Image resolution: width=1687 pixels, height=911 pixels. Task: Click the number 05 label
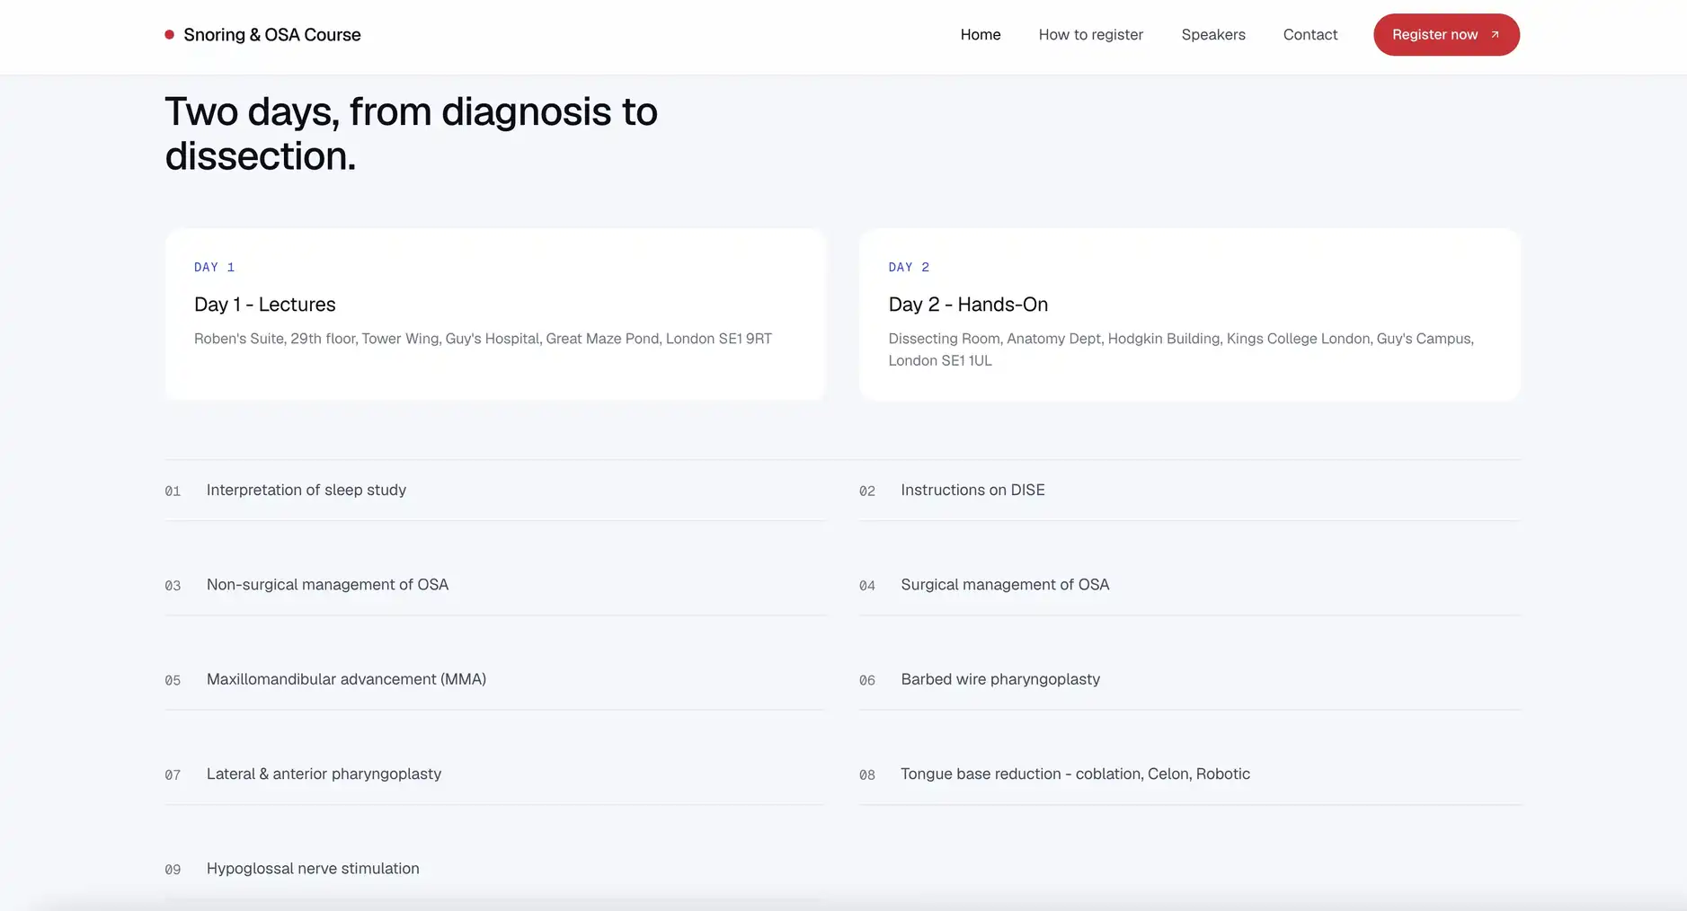(x=173, y=681)
